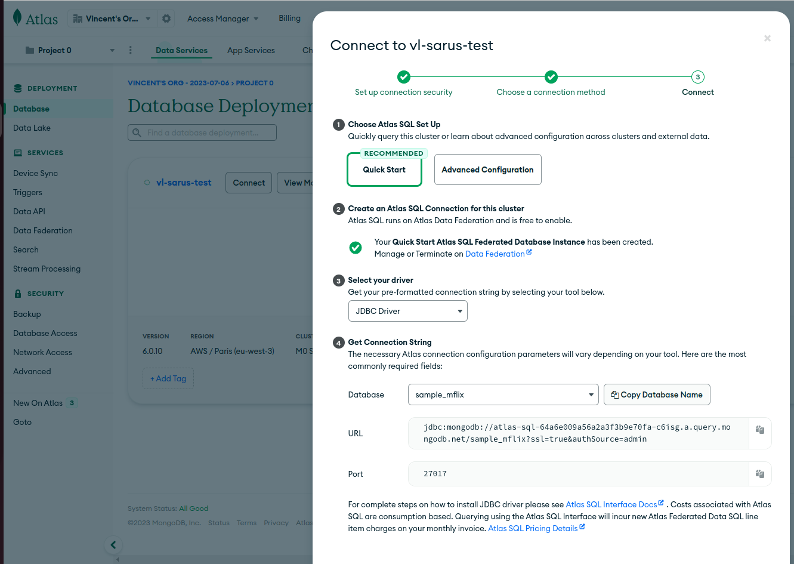Viewport: 794px width, 564px height.
Task: Click completed step 'Choose a connection method'
Action: (x=551, y=77)
